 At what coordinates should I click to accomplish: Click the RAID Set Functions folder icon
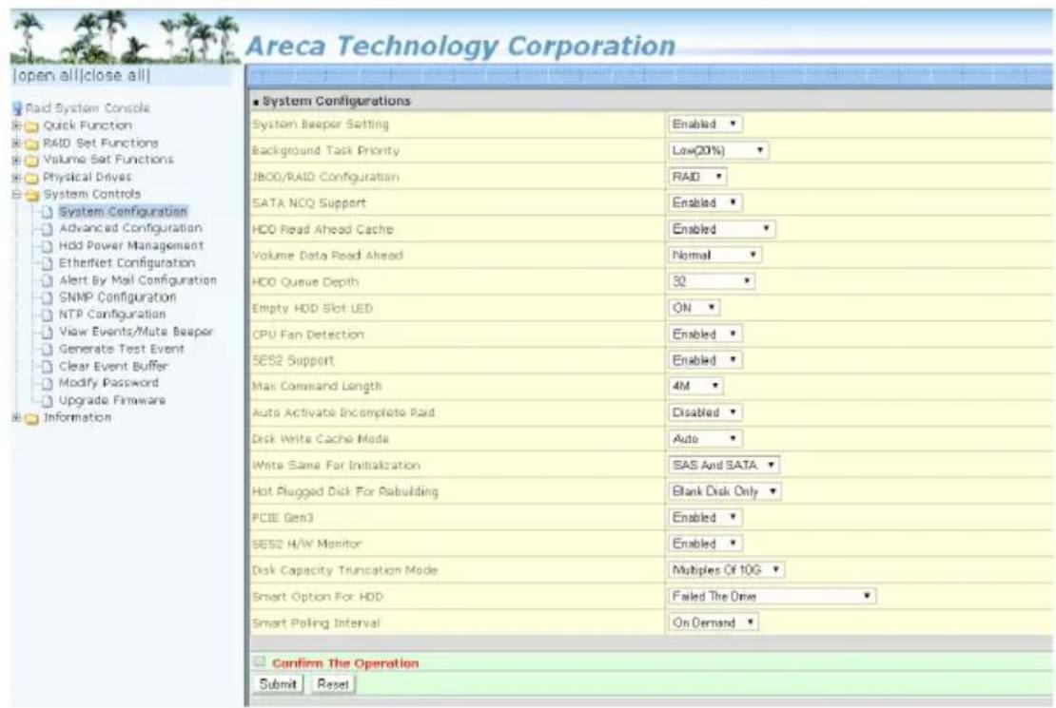pos(31,144)
